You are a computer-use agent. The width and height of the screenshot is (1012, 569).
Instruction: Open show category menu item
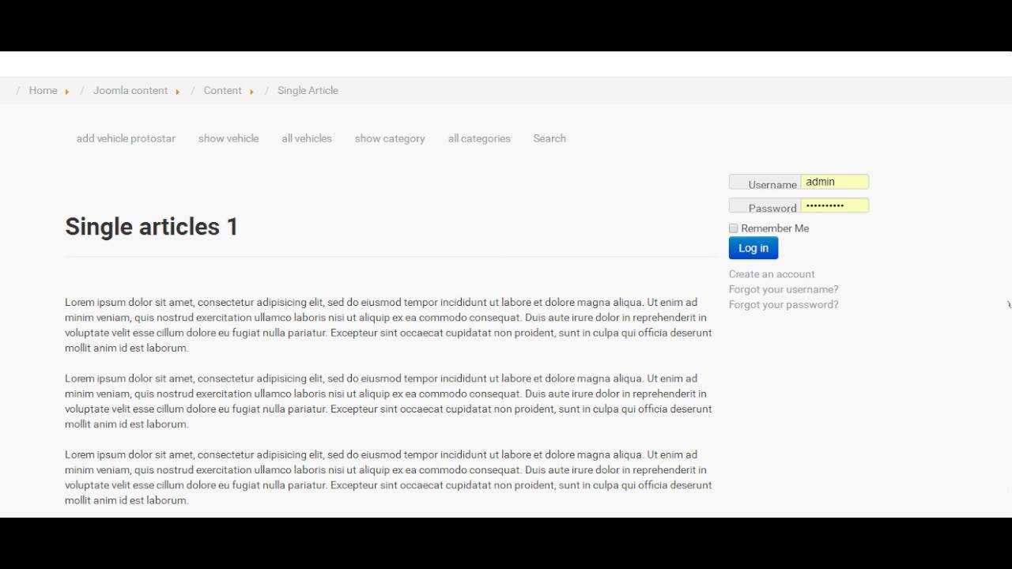coord(390,138)
